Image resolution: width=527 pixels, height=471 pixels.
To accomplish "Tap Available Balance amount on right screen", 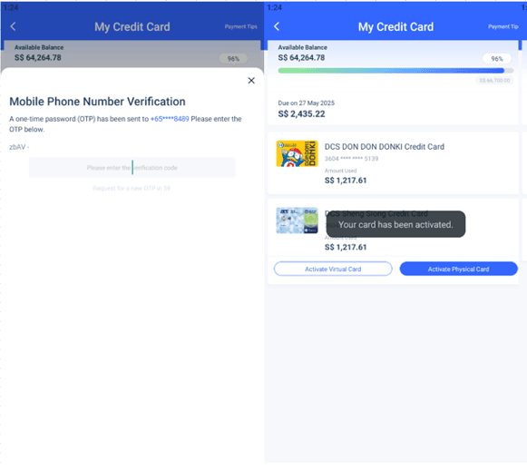I will coord(301,58).
